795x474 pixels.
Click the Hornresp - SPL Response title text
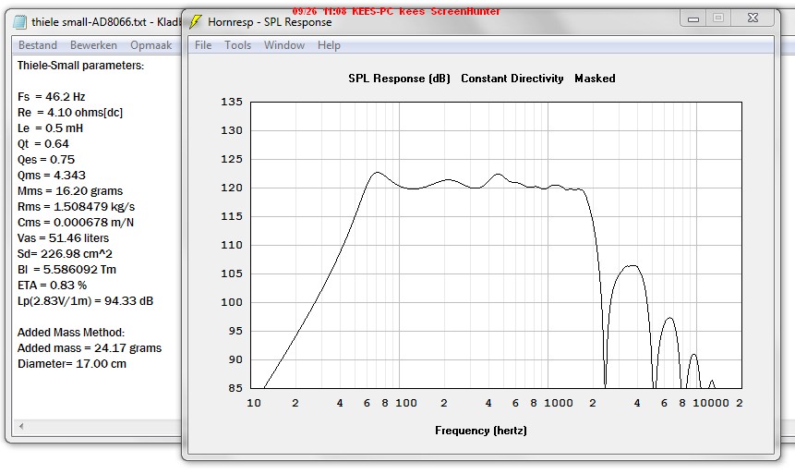point(270,22)
